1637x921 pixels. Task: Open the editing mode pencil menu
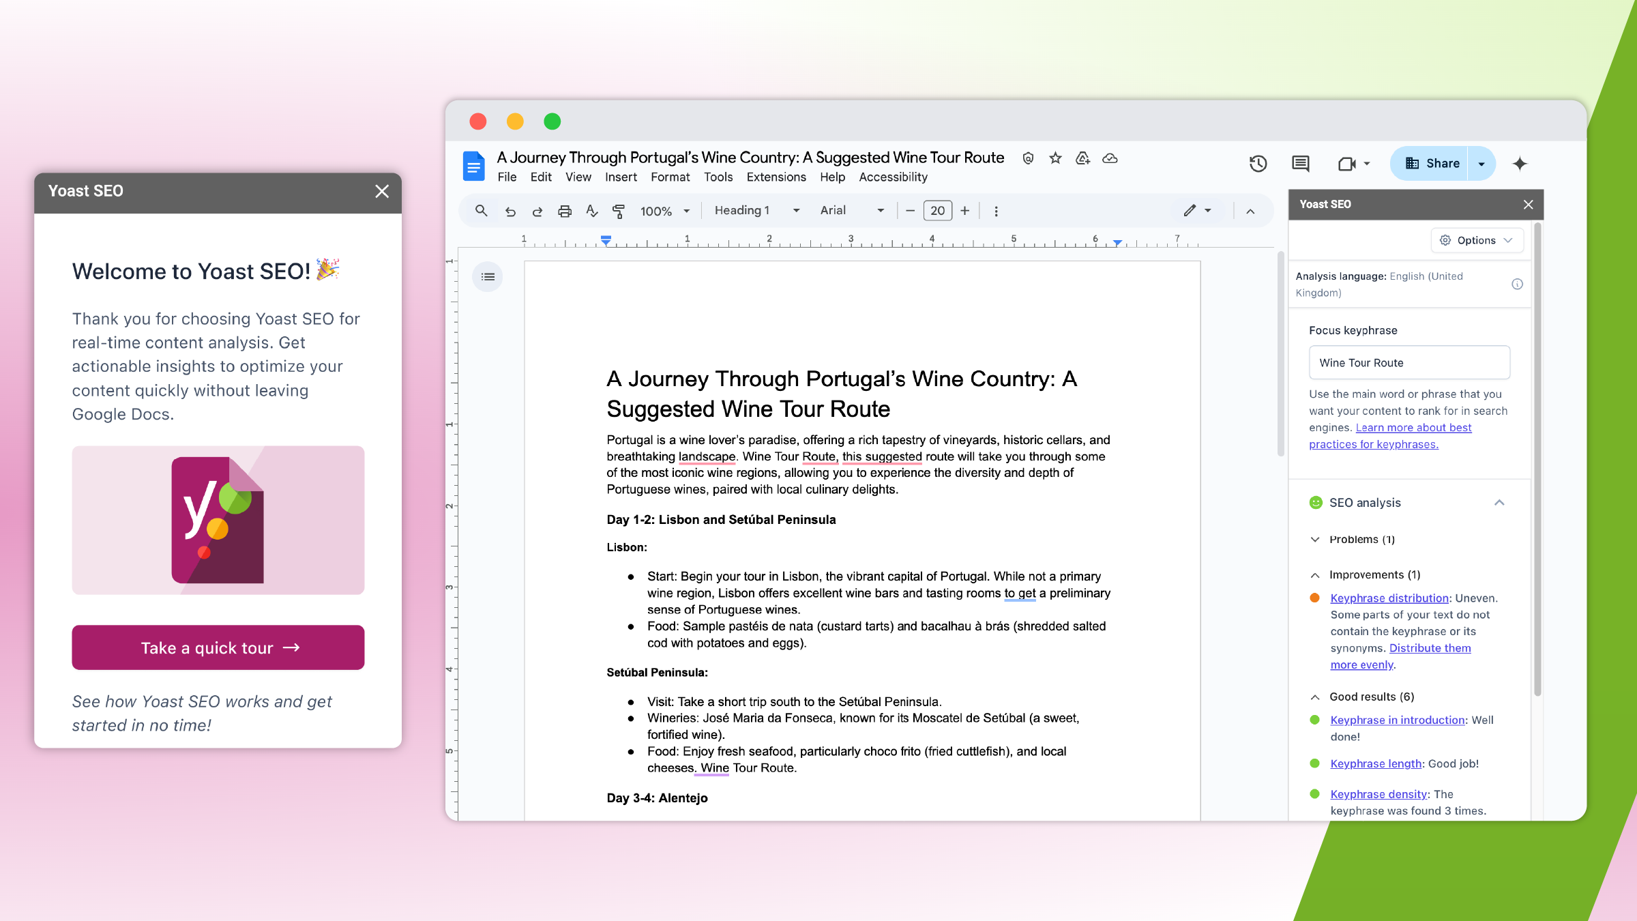(1197, 211)
